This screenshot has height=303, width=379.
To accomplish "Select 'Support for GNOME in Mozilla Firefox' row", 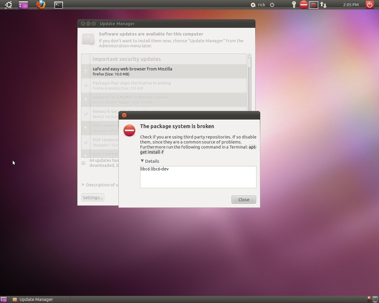I will point(164,100).
